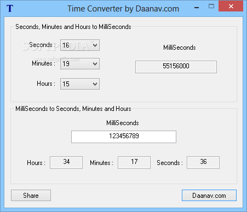The width and height of the screenshot is (247, 212).
Task: Click the 'Time Converter by Daanav.com' title text
Action: 123,9
